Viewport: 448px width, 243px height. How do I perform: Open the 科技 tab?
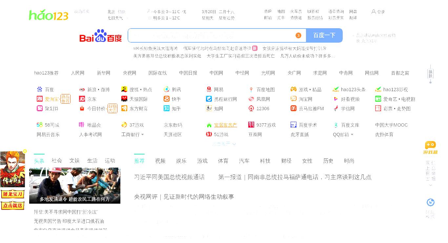(265, 161)
